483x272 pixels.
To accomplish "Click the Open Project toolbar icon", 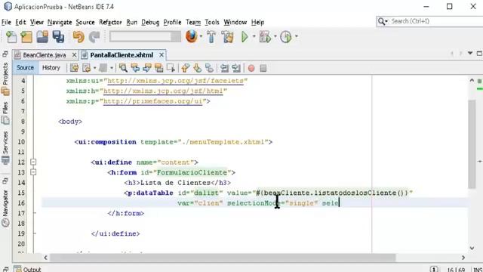I will (x=42, y=37).
